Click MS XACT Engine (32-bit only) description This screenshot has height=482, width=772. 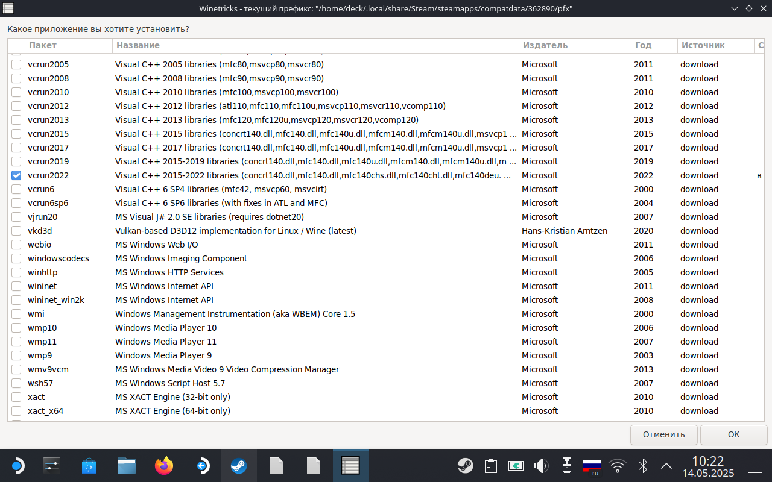tap(173, 397)
